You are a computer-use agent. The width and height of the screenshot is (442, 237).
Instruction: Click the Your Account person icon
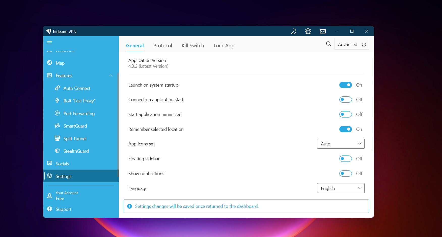(x=50, y=195)
